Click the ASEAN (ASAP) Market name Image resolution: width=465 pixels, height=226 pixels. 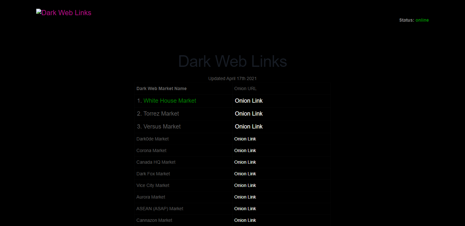pyautogui.click(x=160, y=209)
